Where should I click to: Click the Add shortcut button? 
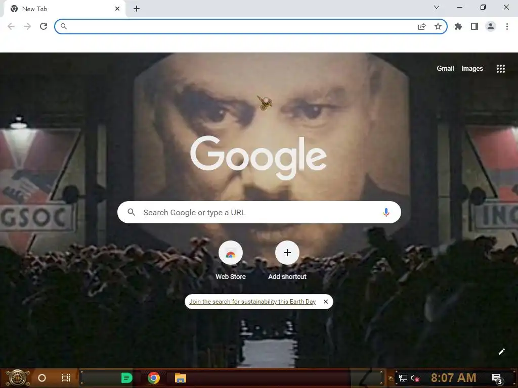[287, 261]
